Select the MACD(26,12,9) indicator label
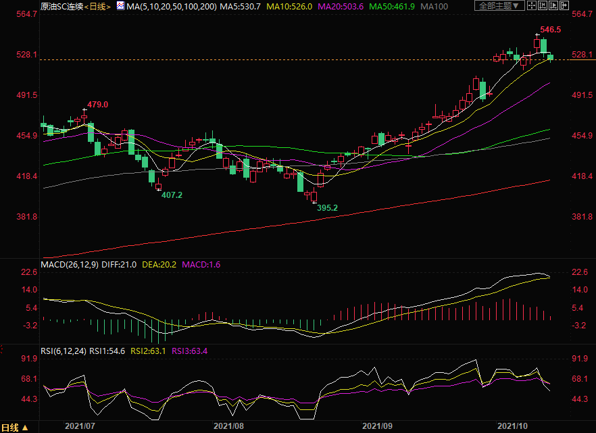Image resolution: width=596 pixels, height=433 pixels. pos(69,263)
